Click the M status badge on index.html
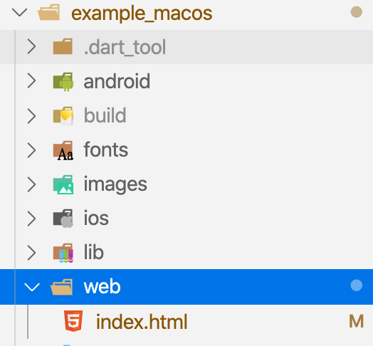Image resolution: width=373 pixels, height=346 pixels. click(356, 321)
